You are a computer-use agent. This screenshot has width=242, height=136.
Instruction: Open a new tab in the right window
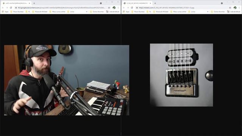click(155, 3)
